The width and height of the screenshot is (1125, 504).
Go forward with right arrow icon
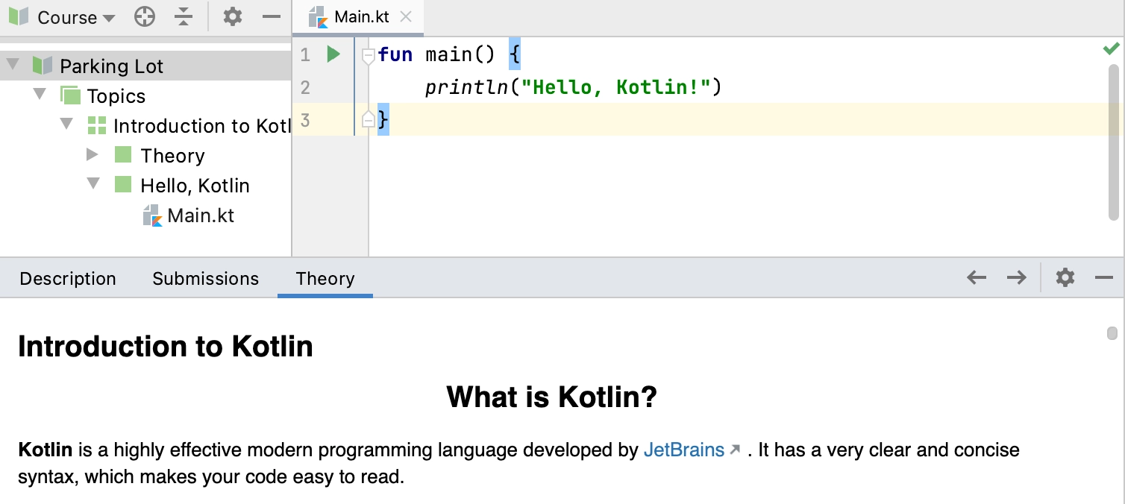pos(1017,278)
